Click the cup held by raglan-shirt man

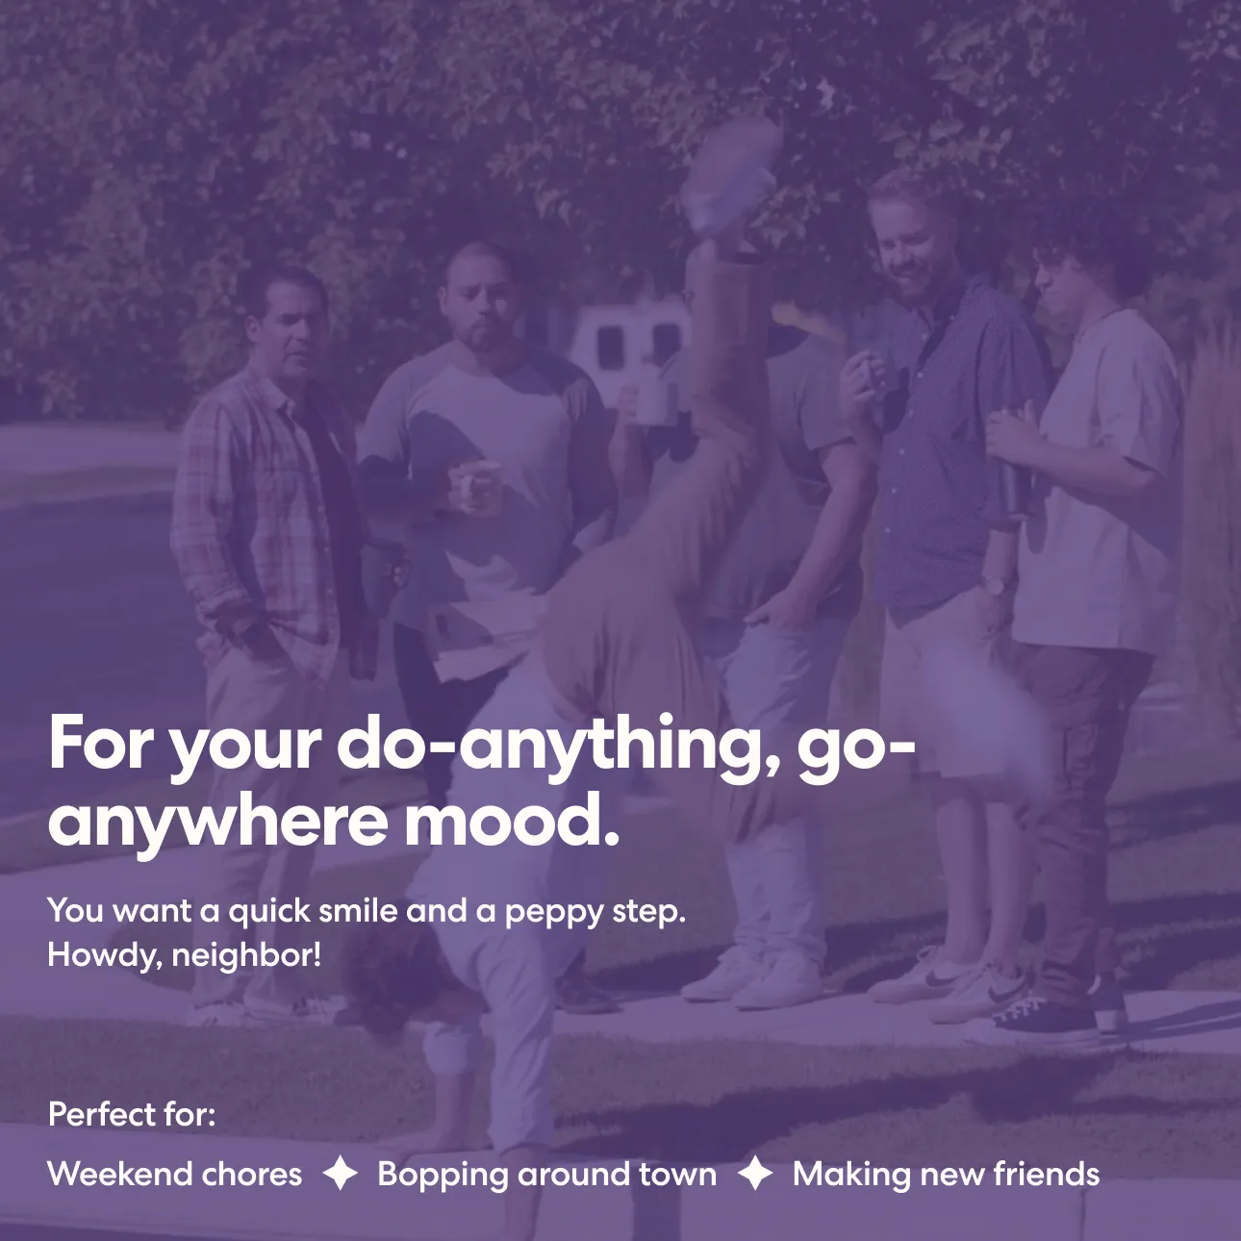click(x=477, y=487)
